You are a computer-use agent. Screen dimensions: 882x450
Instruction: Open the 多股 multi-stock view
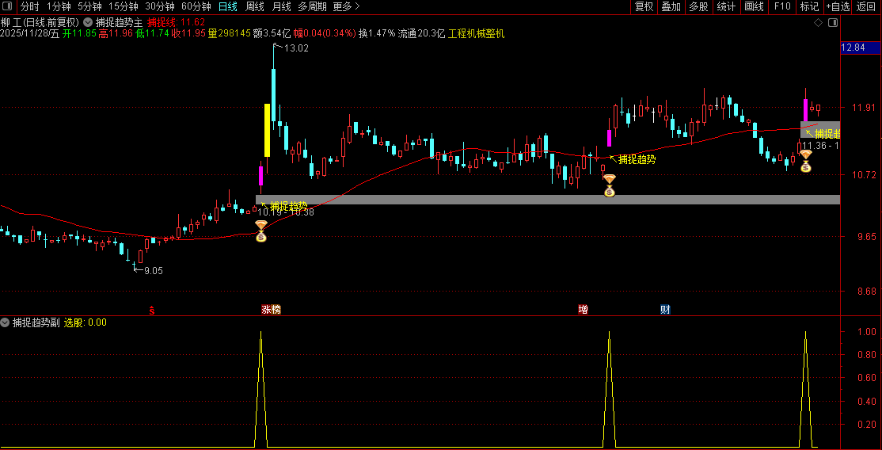click(698, 7)
